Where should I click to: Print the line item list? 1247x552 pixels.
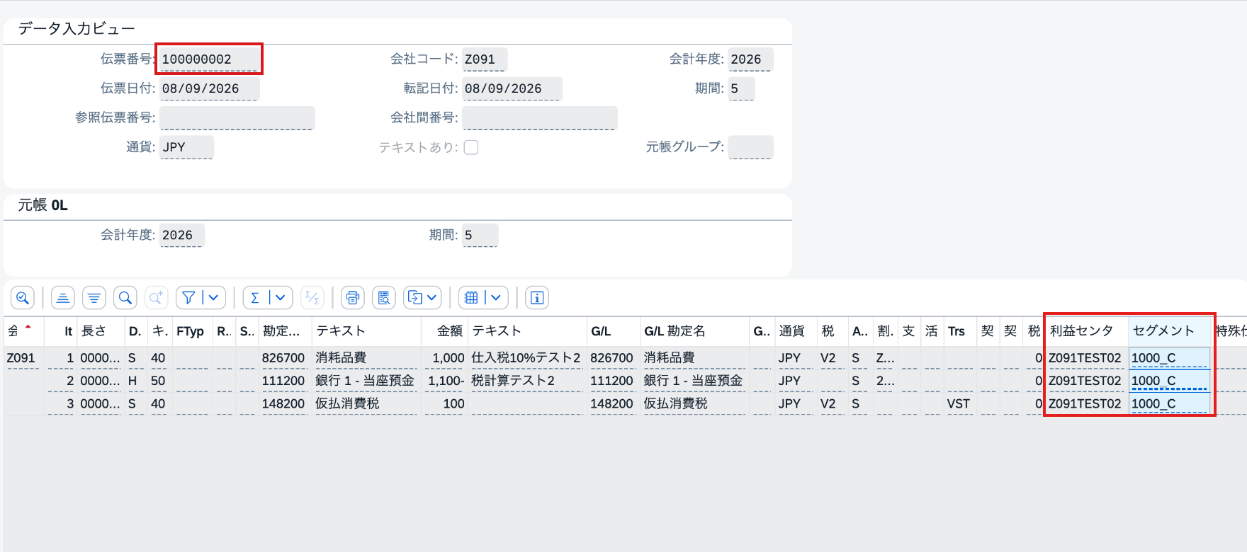[x=353, y=298]
